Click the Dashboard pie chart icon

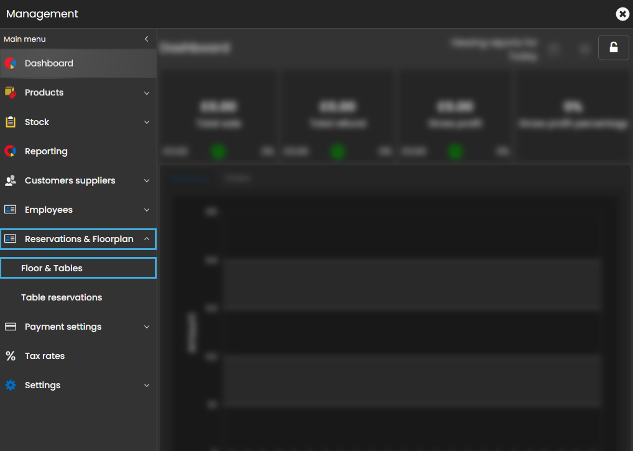coord(10,63)
